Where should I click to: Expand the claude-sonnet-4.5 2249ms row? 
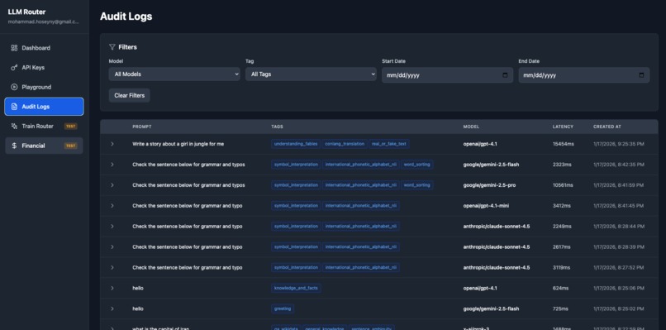click(112, 227)
